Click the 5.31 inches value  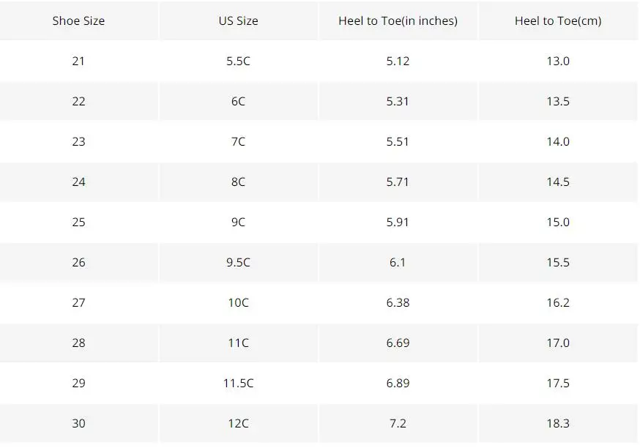click(398, 101)
